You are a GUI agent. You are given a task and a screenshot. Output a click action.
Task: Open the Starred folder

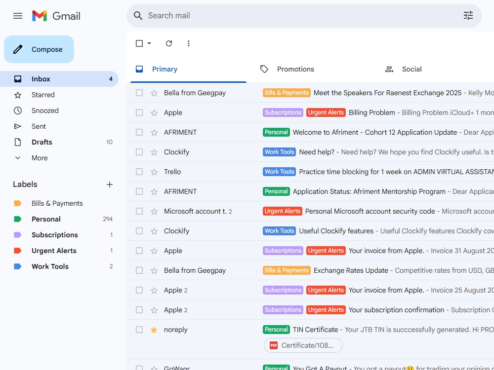(x=59, y=95)
